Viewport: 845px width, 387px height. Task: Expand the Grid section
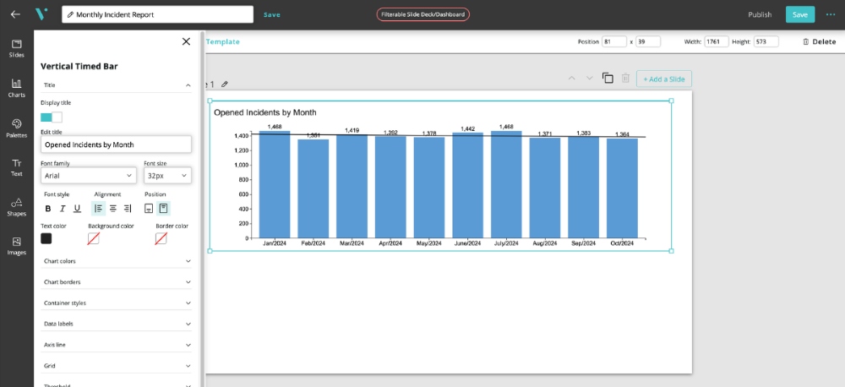tap(116, 365)
